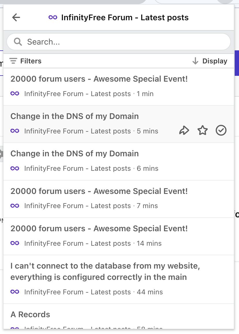Click feed icon under the 1 min post

(15, 94)
